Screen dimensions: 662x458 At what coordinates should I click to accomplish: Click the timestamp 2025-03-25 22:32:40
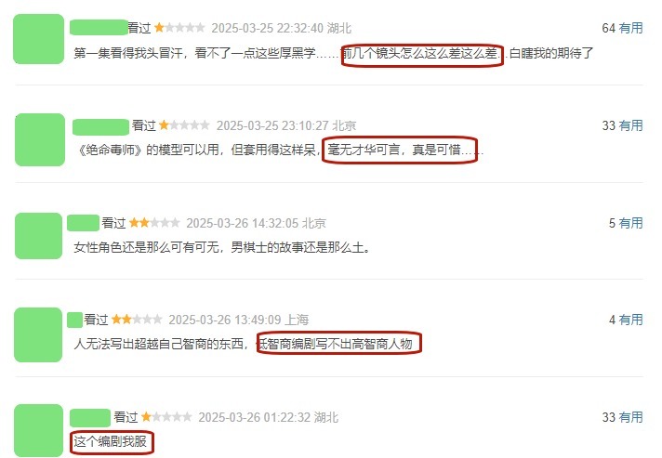click(267, 28)
